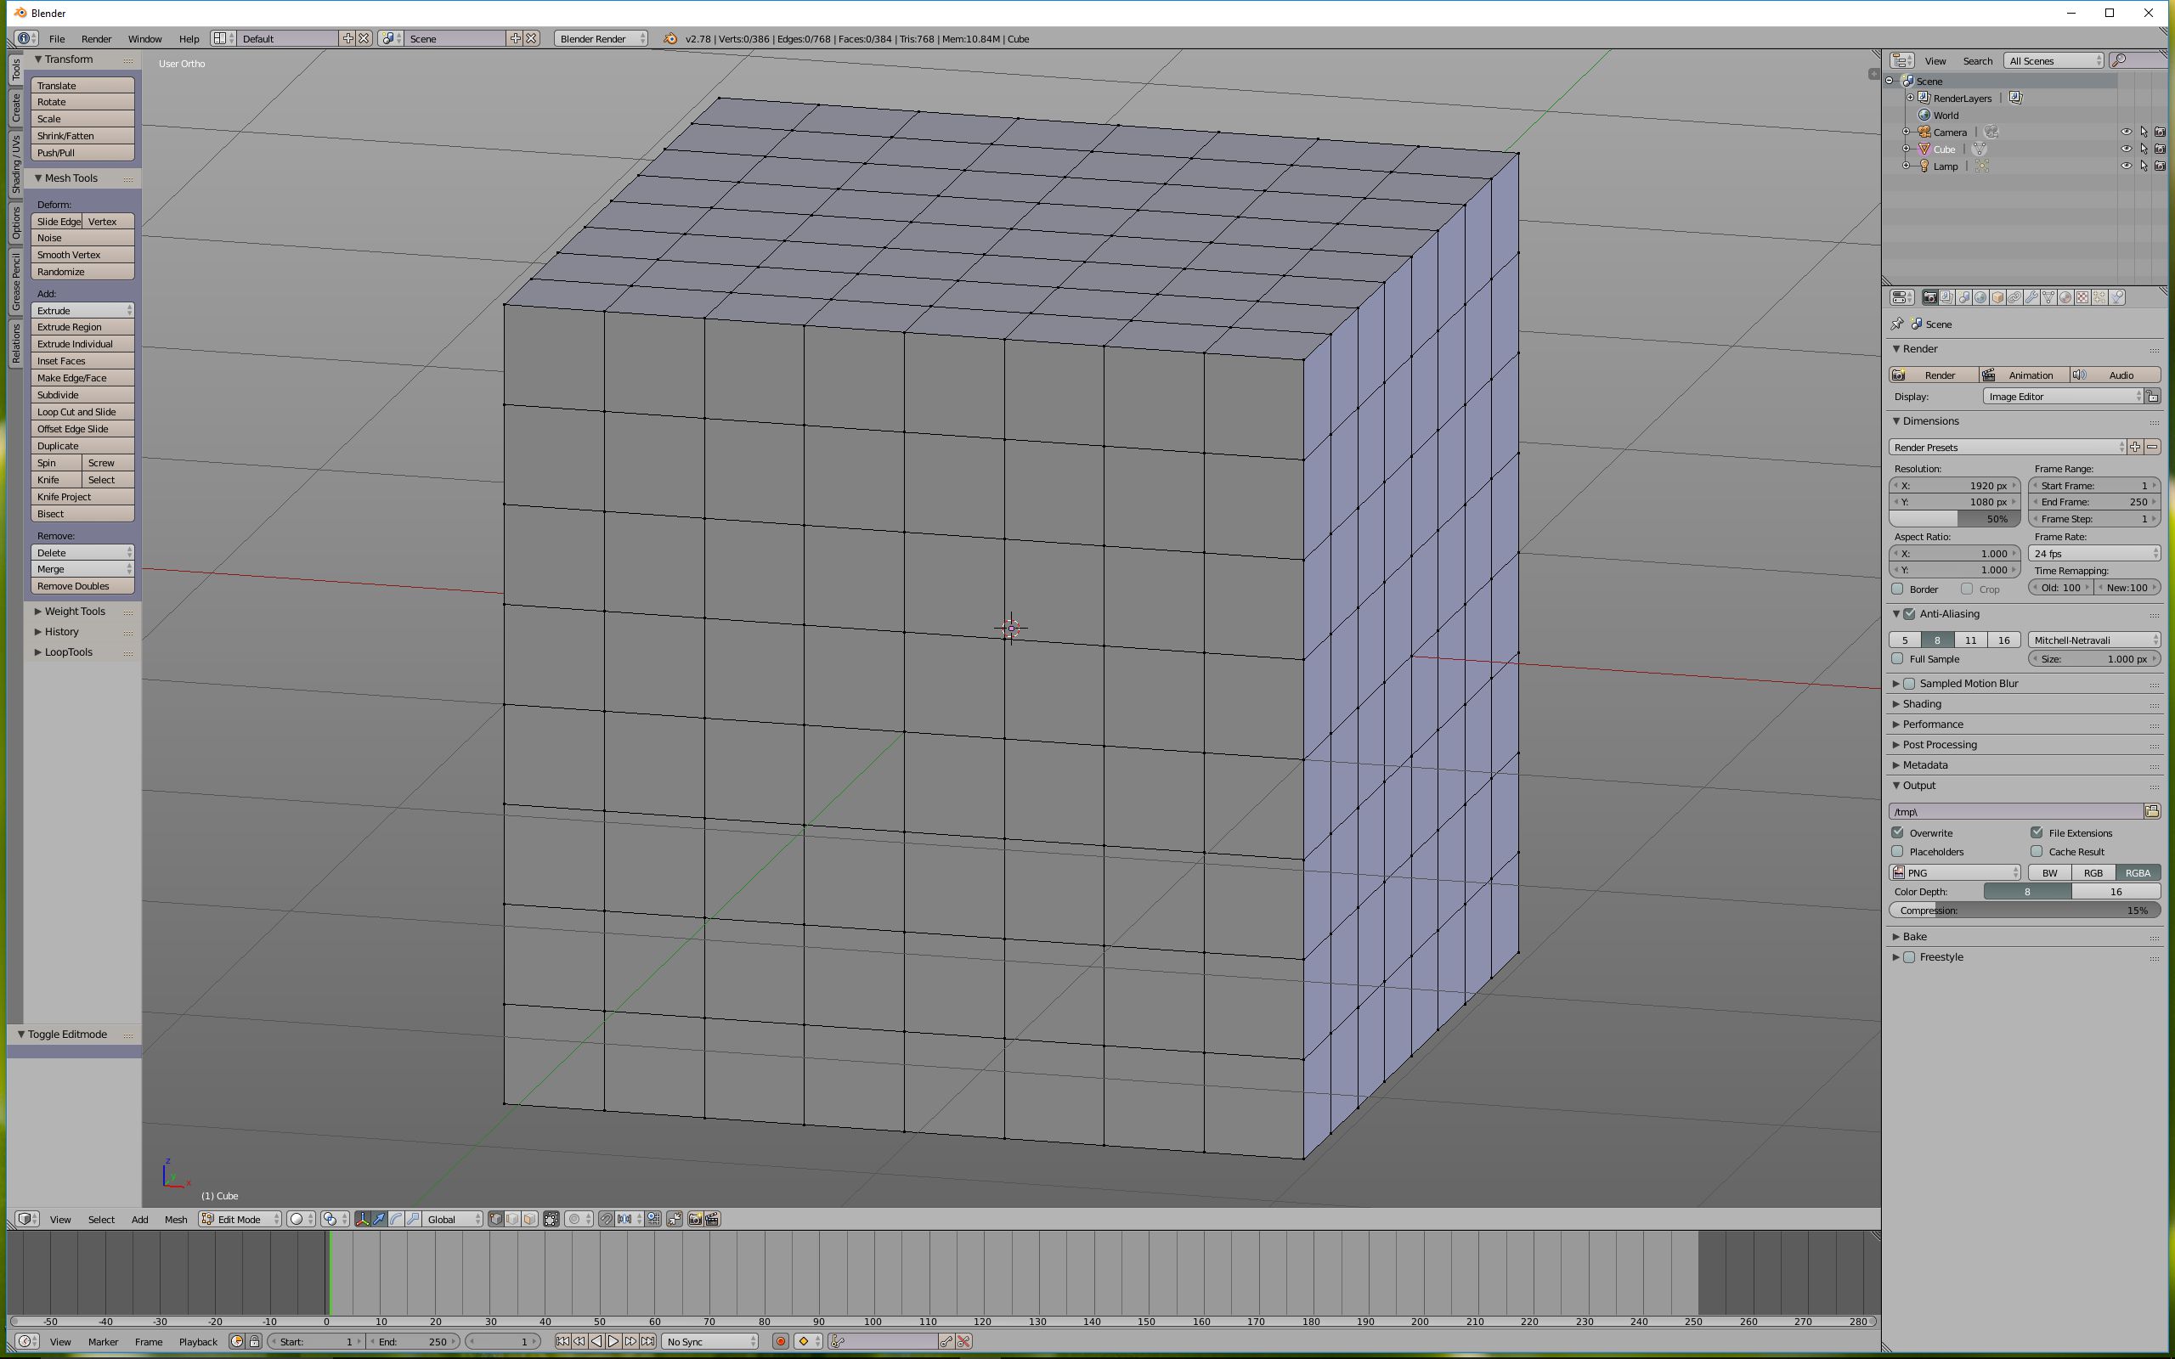The image size is (2175, 1359).
Task: Open the Edit Mode dropdown
Action: (240, 1220)
